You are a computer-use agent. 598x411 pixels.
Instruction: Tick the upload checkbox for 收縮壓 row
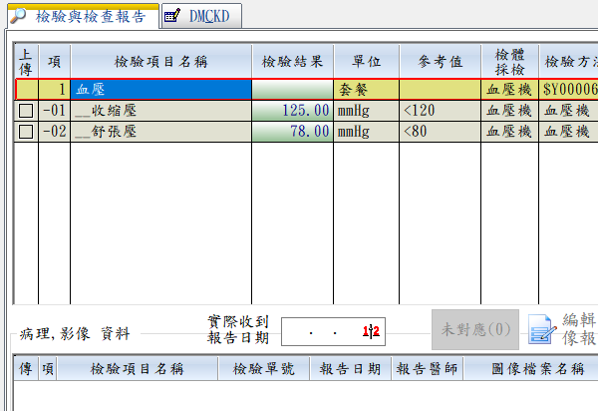26,110
